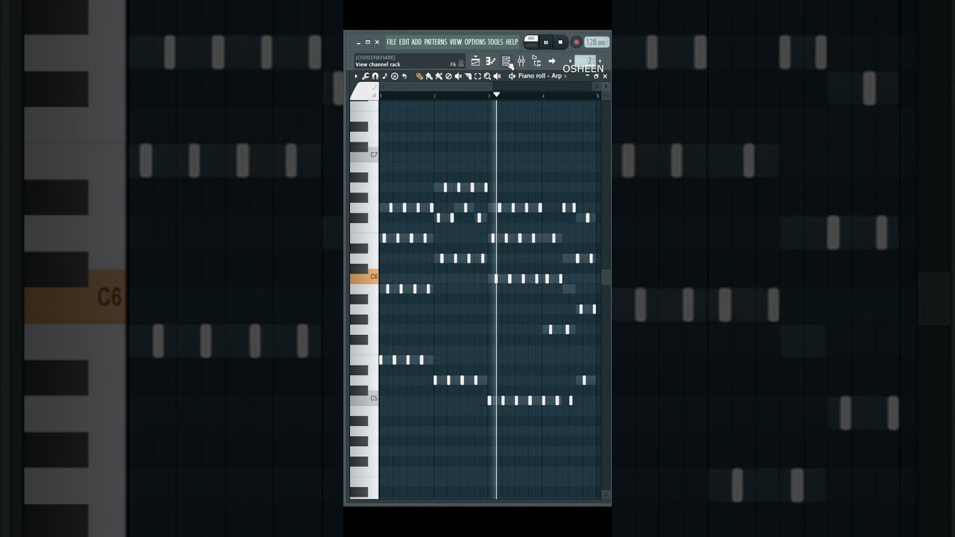Screen dimensions: 955x537
Task: Select the Slice tool
Action: [468, 76]
